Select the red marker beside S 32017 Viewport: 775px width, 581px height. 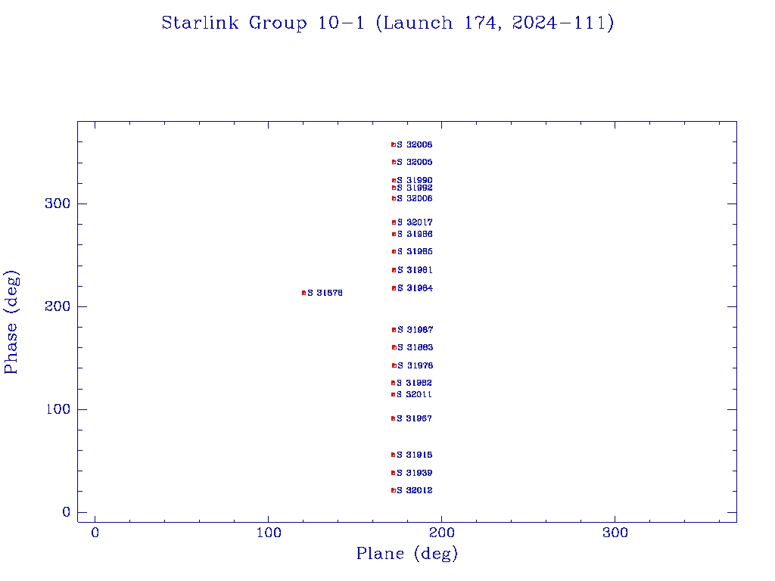pyautogui.click(x=394, y=222)
